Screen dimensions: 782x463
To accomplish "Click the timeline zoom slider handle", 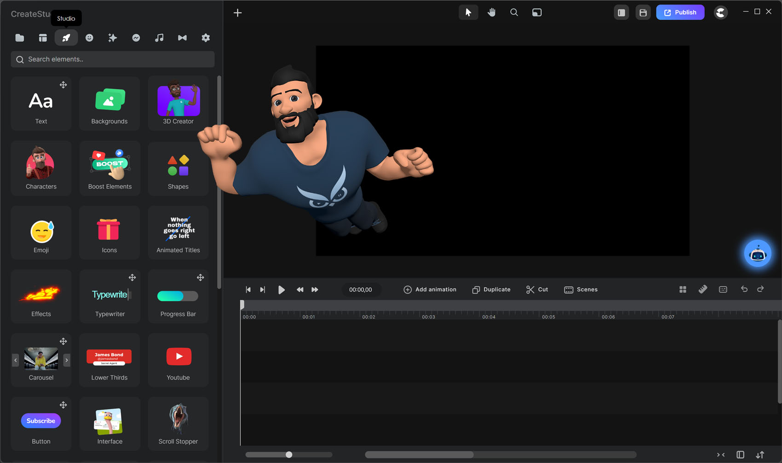I will click(289, 455).
